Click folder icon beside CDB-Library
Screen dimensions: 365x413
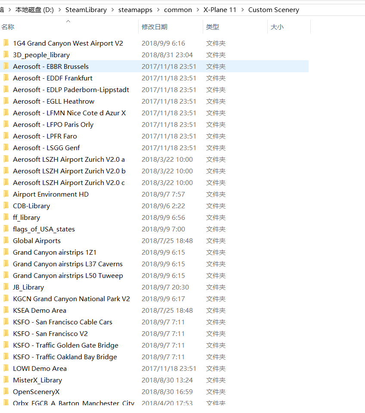click(6, 206)
